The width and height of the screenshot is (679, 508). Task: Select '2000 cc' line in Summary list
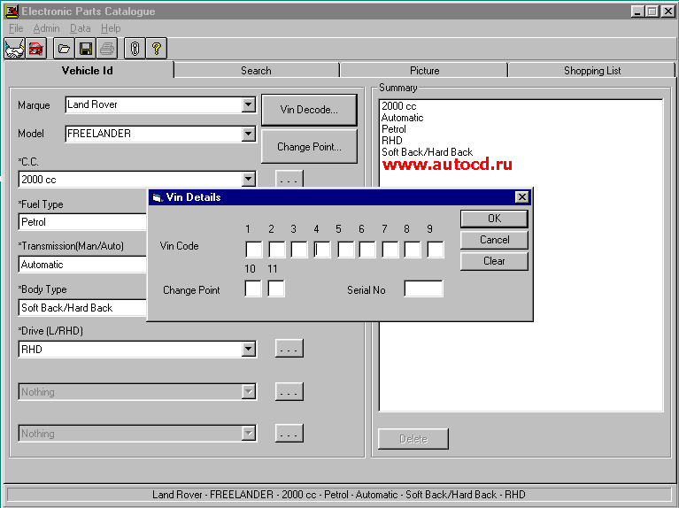pyautogui.click(x=399, y=106)
